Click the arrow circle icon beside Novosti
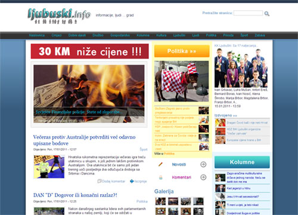The width and height of the screenshot is (298, 215). tap(203, 164)
